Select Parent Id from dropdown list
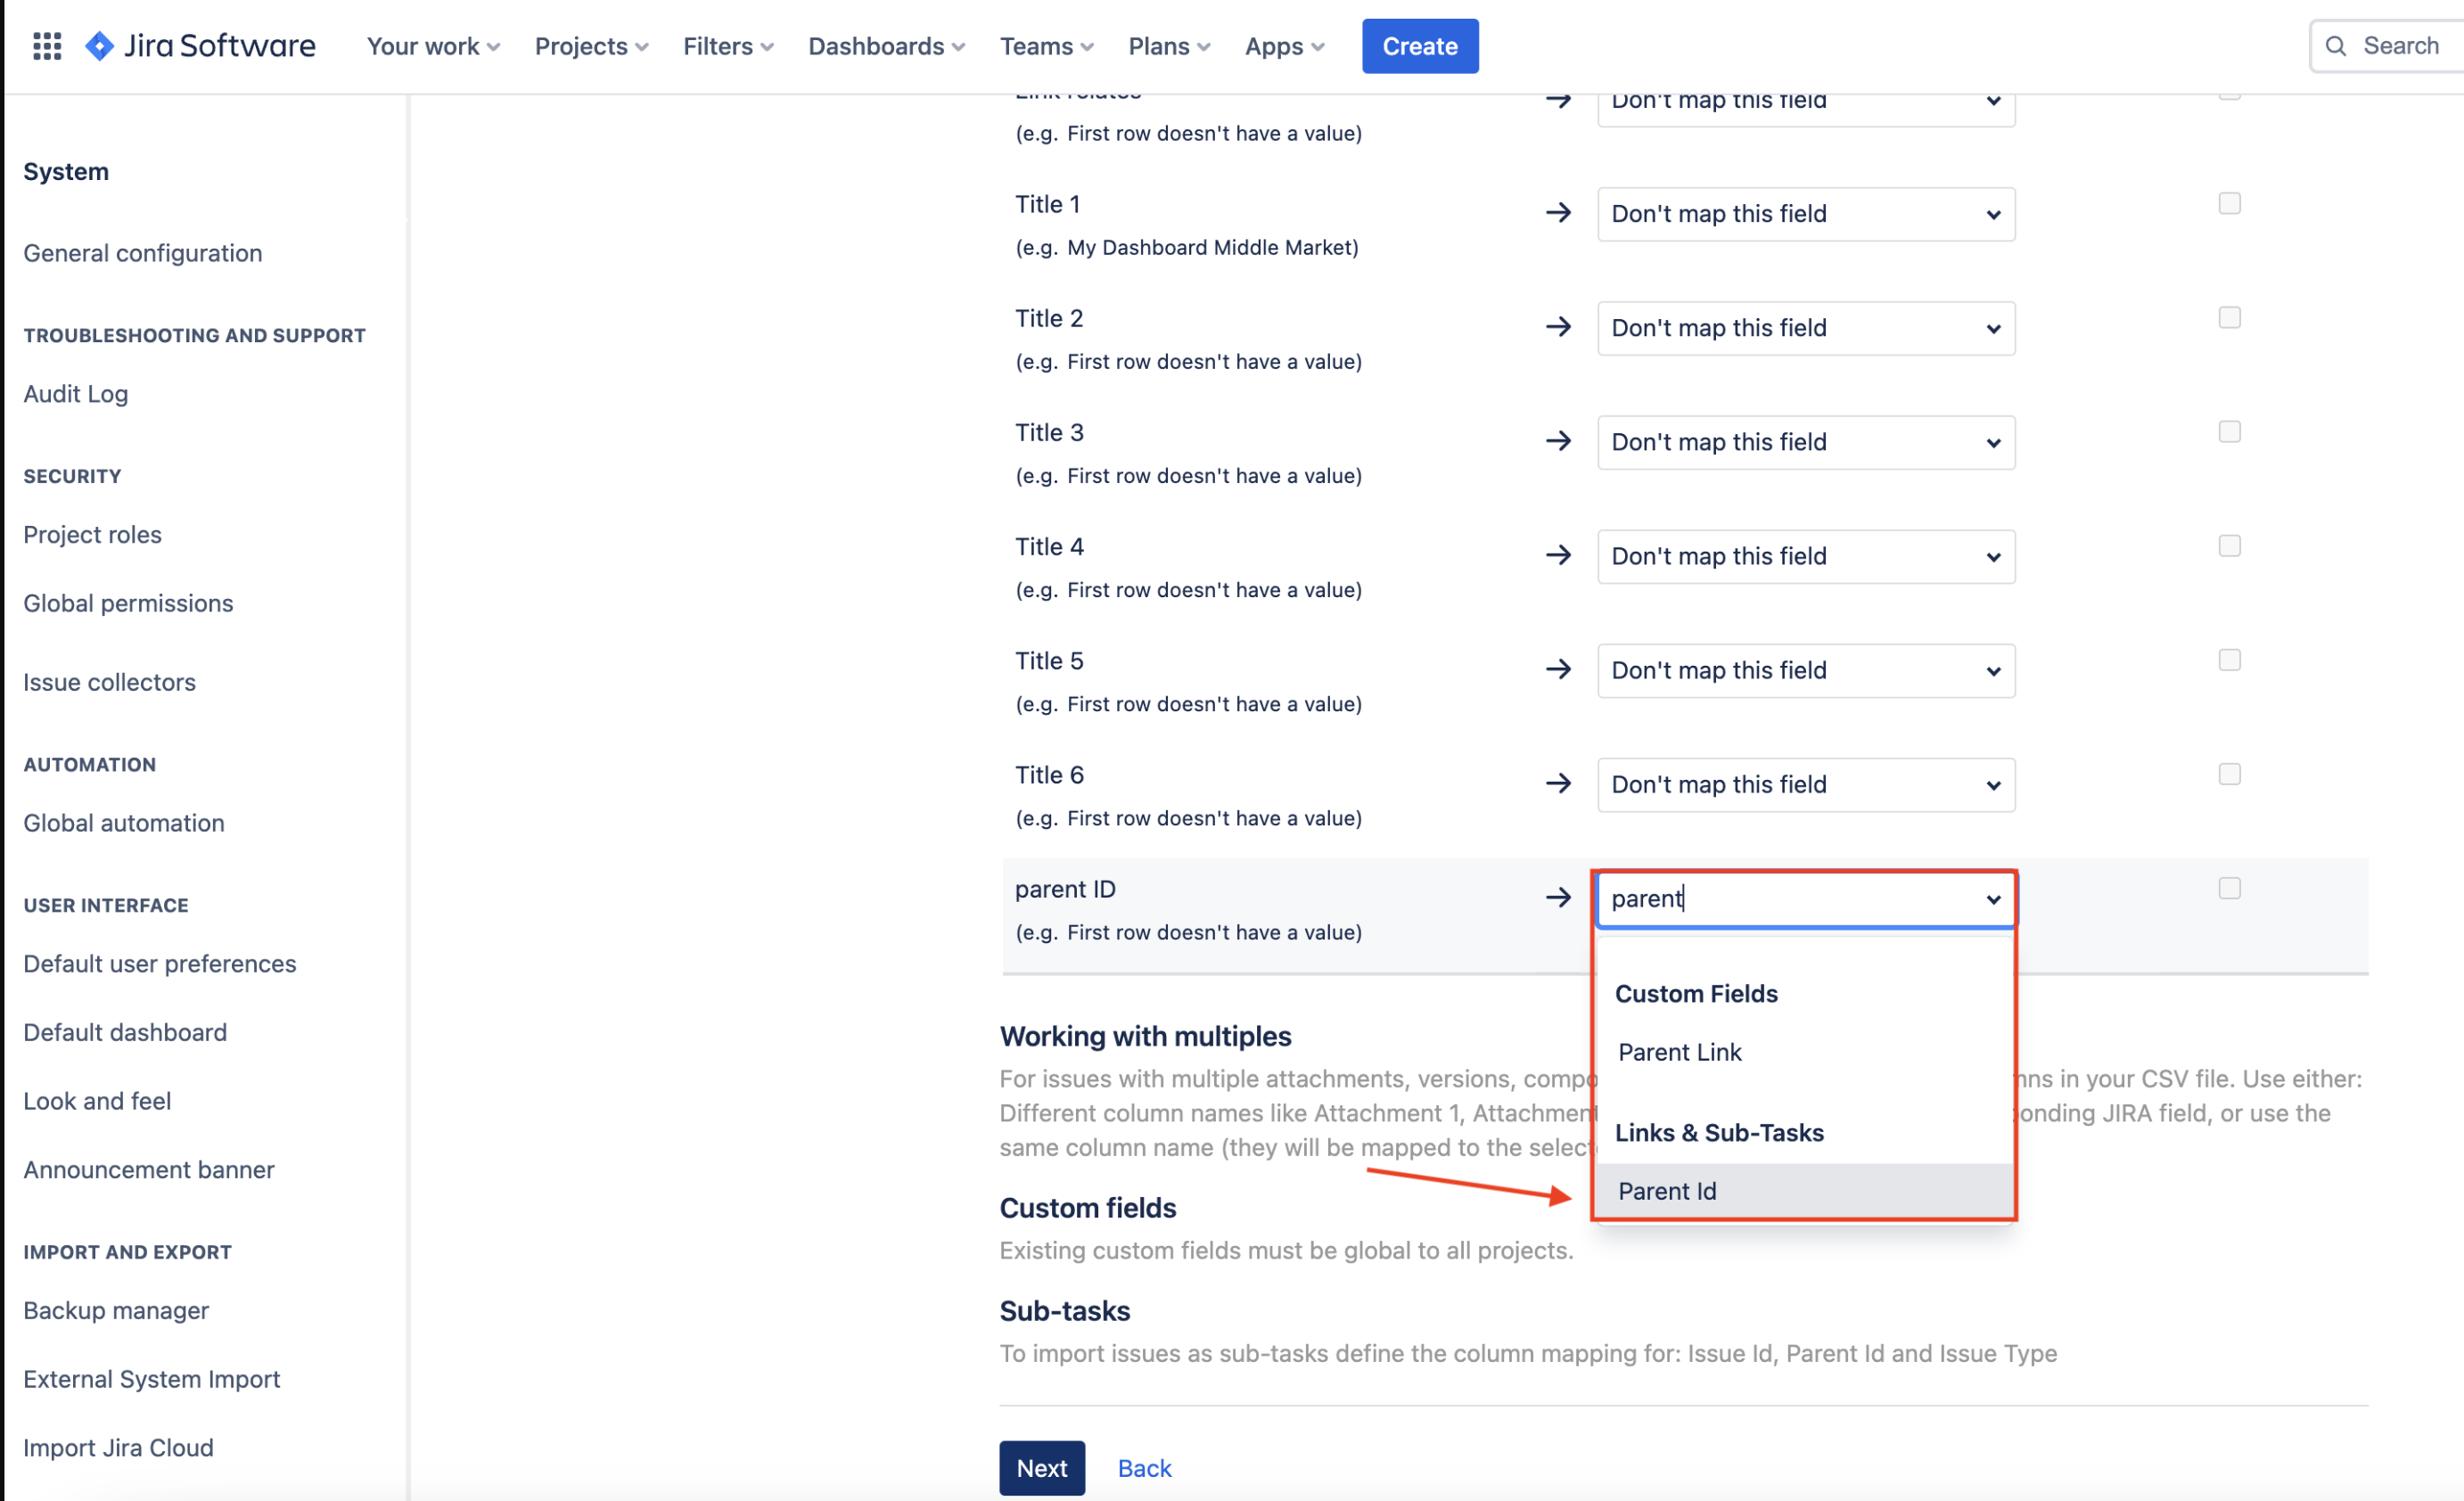The width and height of the screenshot is (2464, 1501). [x=1667, y=1191]
